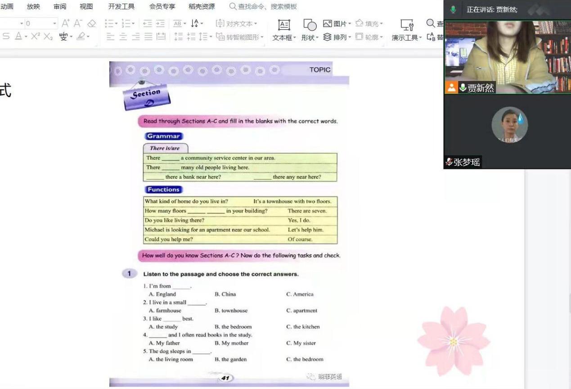This screenshot has height=389, width=571.
Task: Open the font color dropdown arrow
Action: 26,37
